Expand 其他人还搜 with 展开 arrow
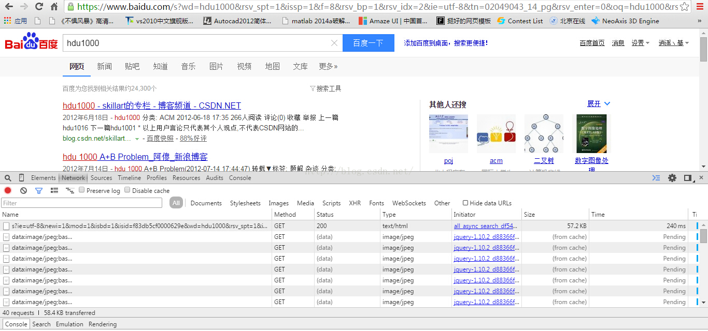 (x=599, y=104)
